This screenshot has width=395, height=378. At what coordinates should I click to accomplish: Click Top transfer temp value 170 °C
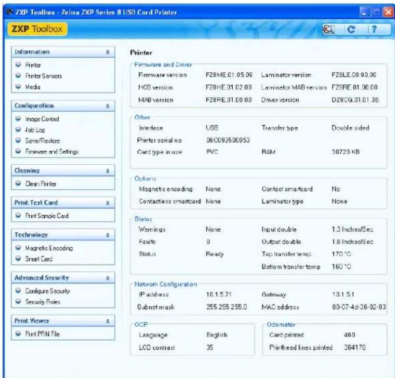click(x=341, y=254)
